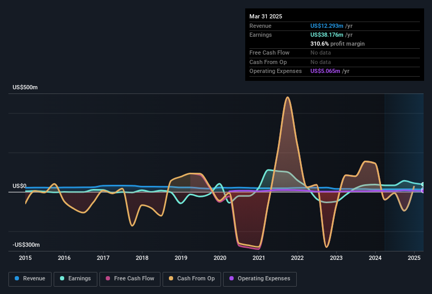
Task: Toggle the Earnings series legend button
Action: (x=75, y=279)
